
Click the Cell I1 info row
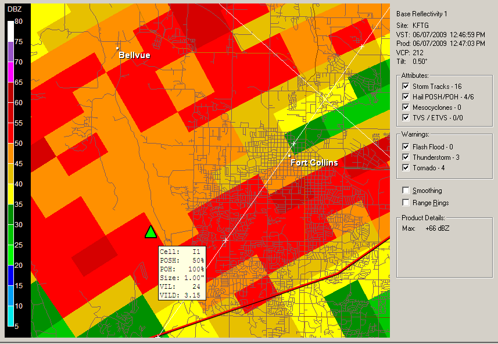(182, 252)
